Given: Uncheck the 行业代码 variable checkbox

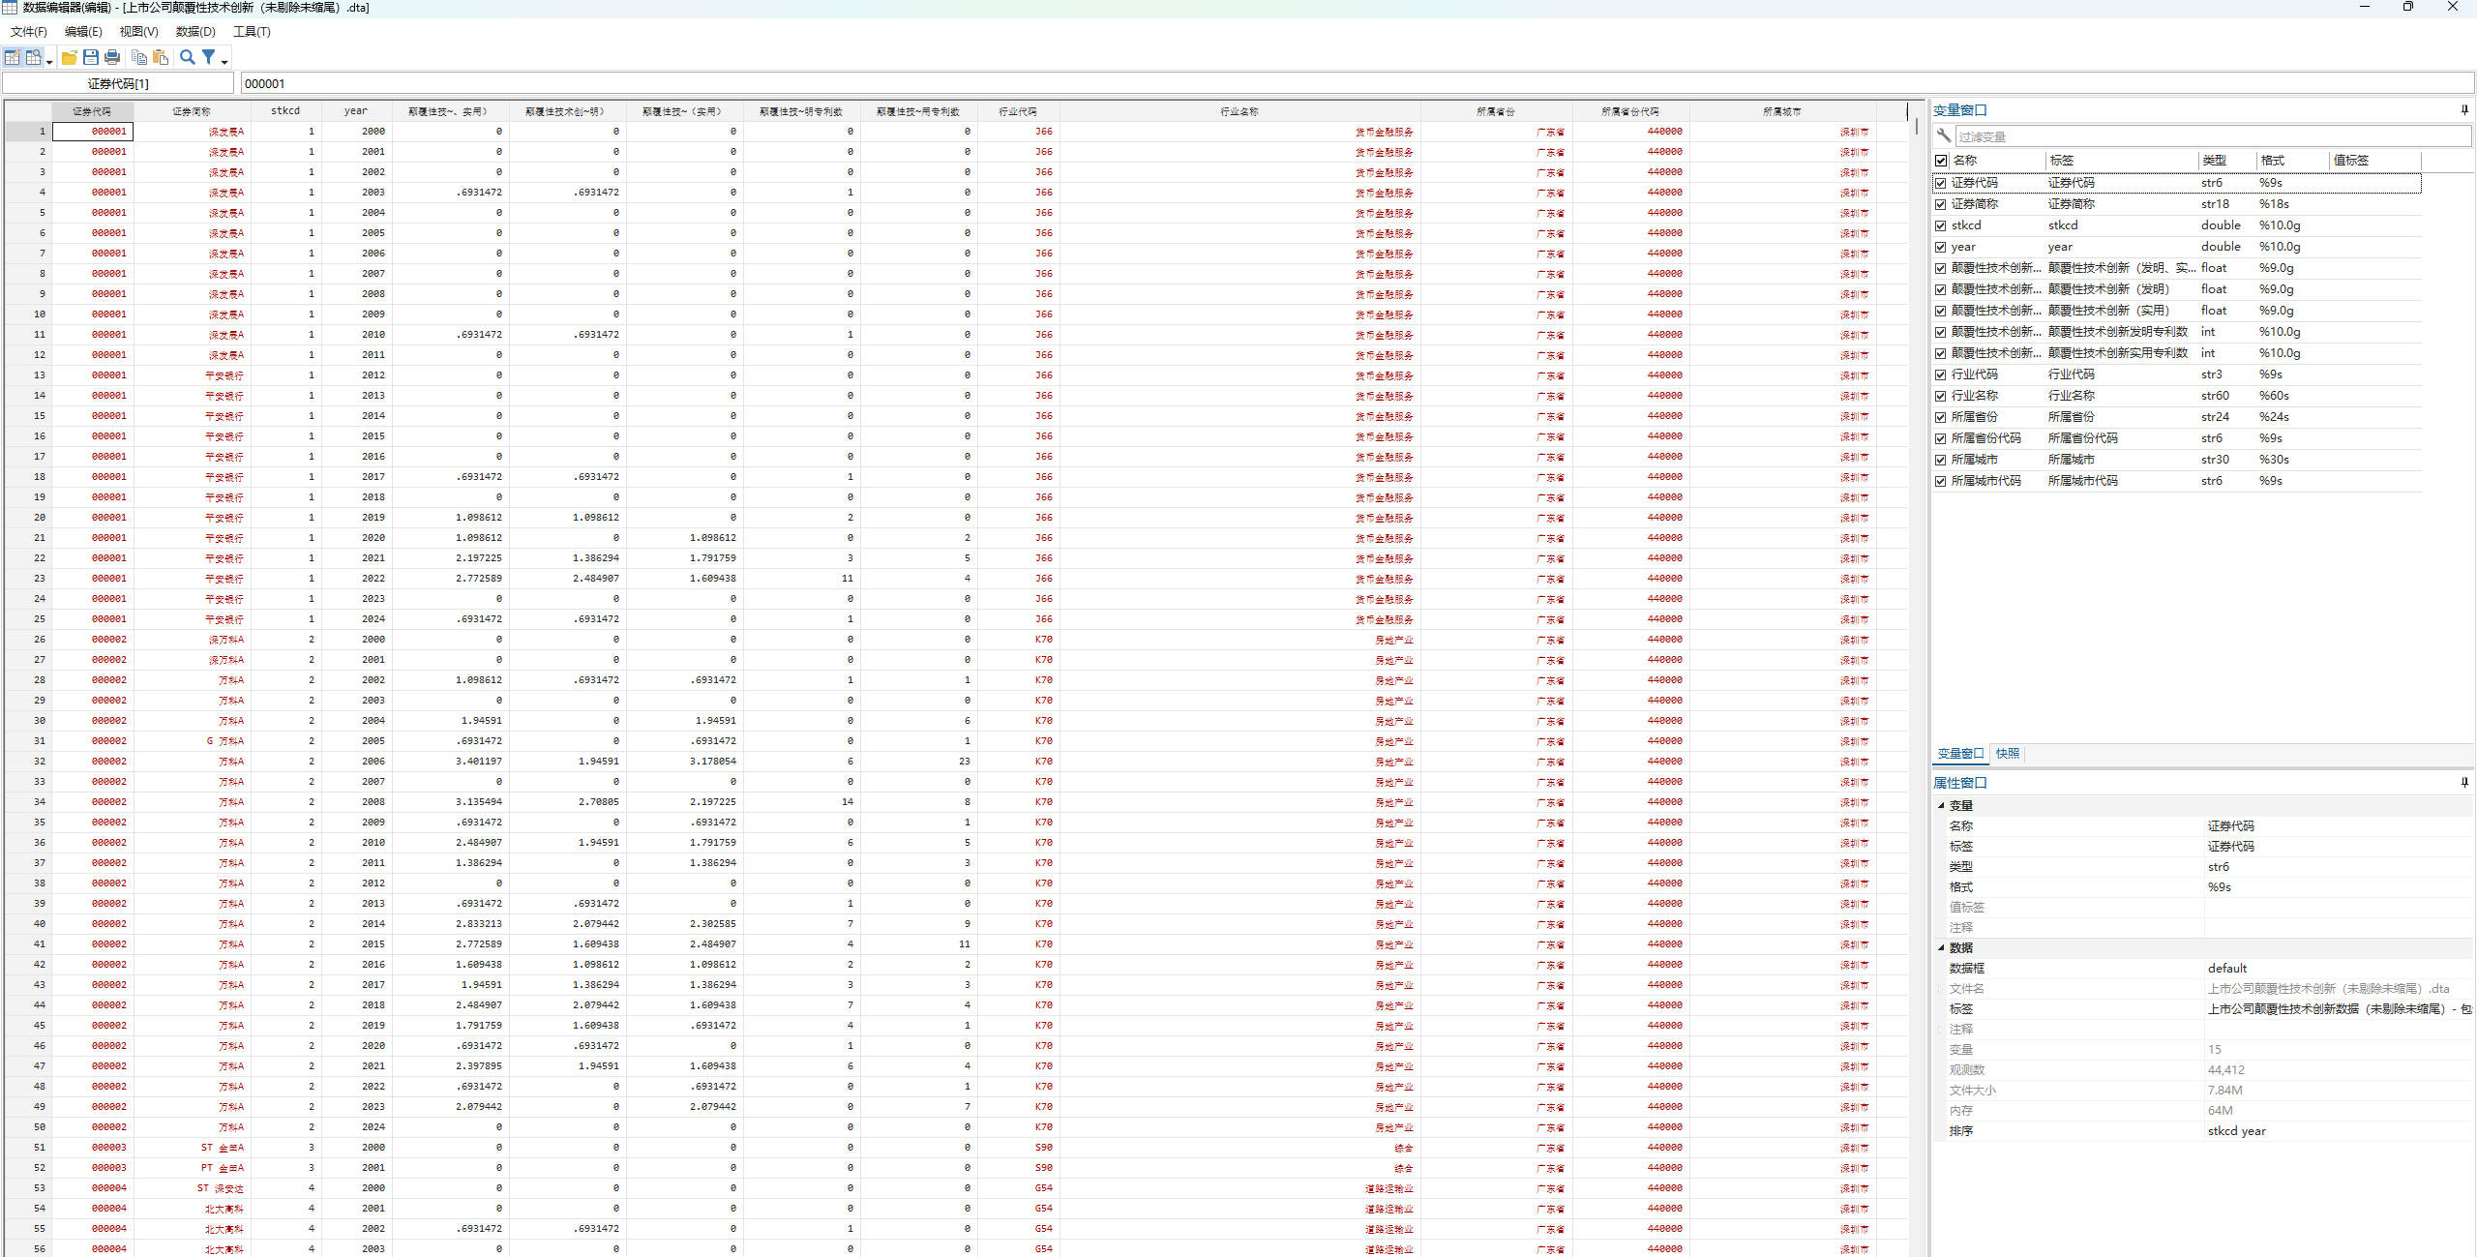Looking at the screenshot, I should tap(1940, 374).
